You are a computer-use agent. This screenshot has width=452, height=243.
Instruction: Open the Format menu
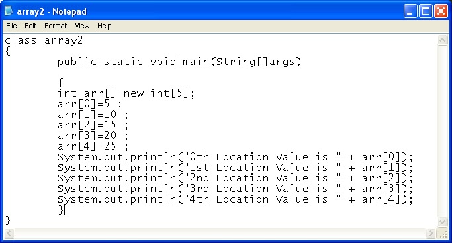click(56, 26)
